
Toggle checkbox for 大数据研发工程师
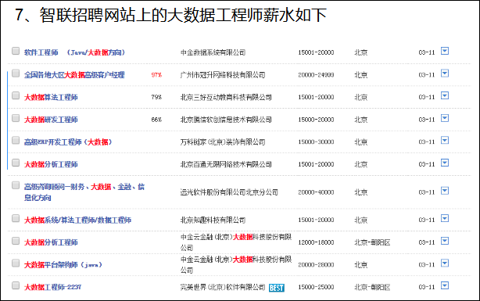(x=16, y=118)
